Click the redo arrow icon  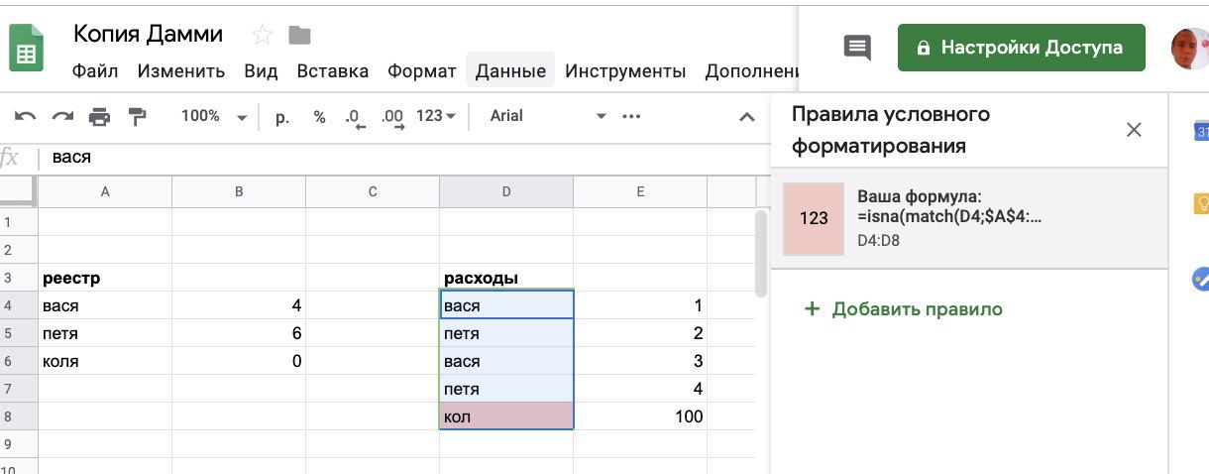point(62,117)
